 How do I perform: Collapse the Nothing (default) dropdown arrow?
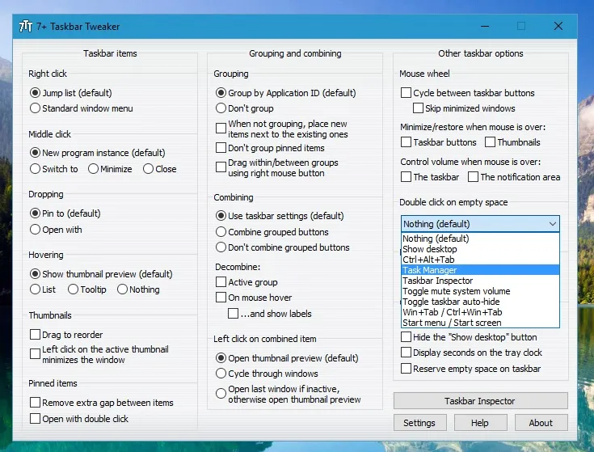[552, 224]
